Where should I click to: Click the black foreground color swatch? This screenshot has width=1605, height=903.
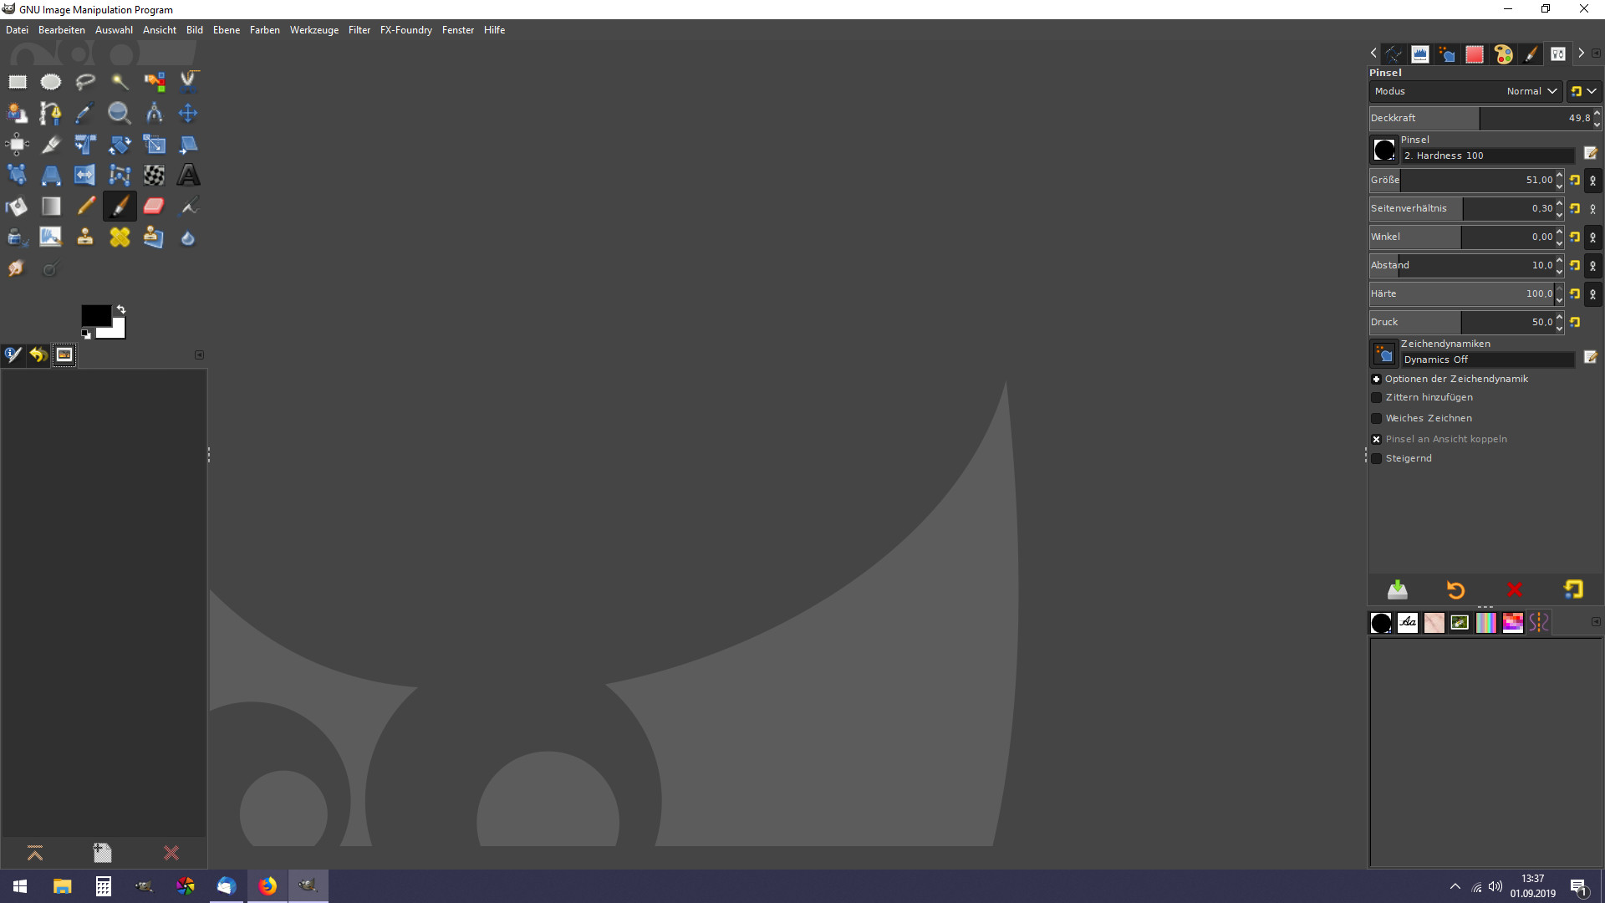(x=94, y=315)
